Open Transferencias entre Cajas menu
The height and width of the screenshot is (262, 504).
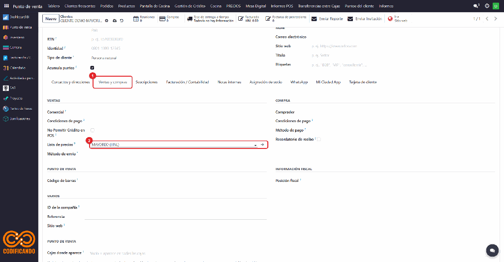pos(319,6)
